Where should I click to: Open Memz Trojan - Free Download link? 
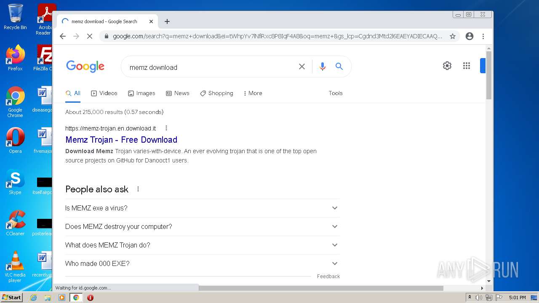click(x=121, y=140)
